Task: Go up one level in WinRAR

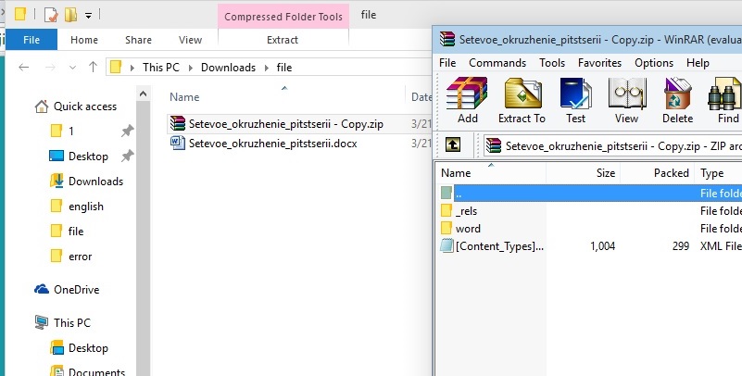Action: pyautogui.click(x=453, y=144)
